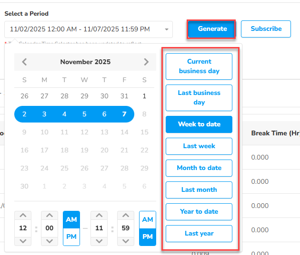Decrease the start hour value
The image size is (300, 255).
23,241
